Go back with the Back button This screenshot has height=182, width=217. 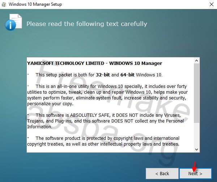click(x=162, y=173)
